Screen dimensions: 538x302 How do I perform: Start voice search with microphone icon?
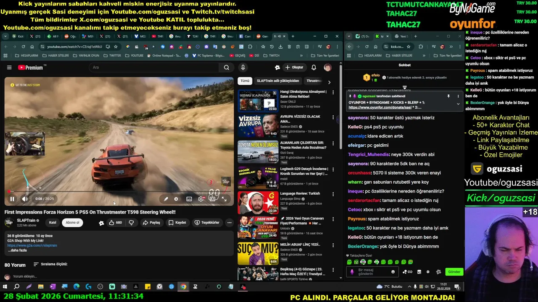click(243, 68)
